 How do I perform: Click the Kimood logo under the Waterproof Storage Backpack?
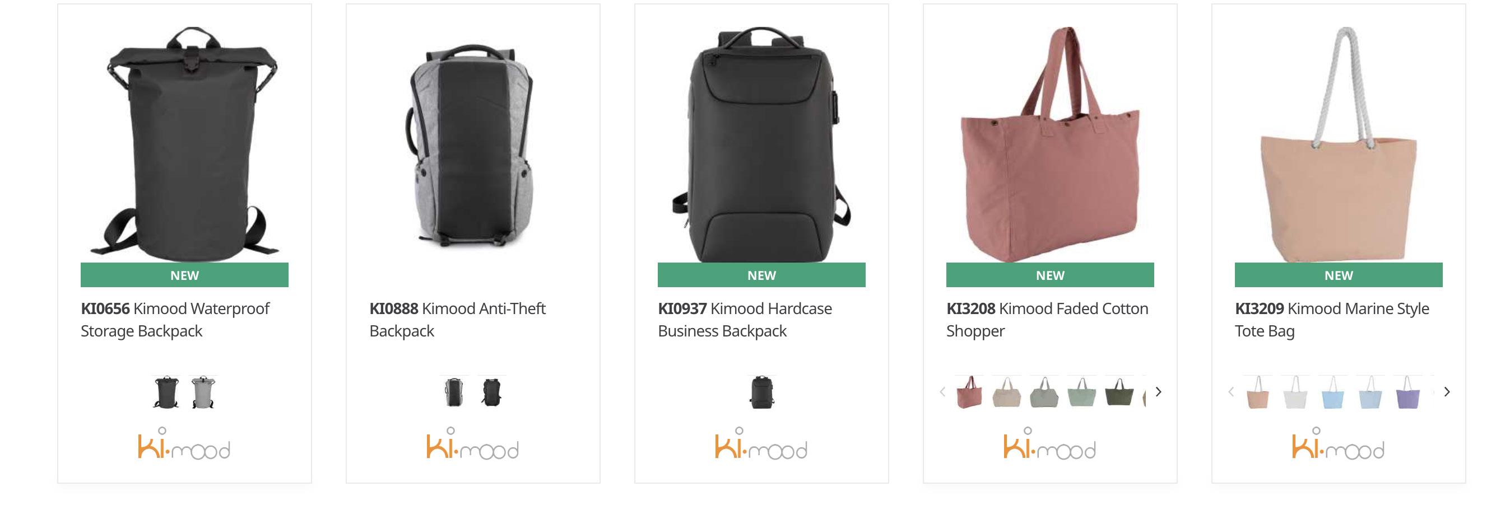[x=184, y=445]
